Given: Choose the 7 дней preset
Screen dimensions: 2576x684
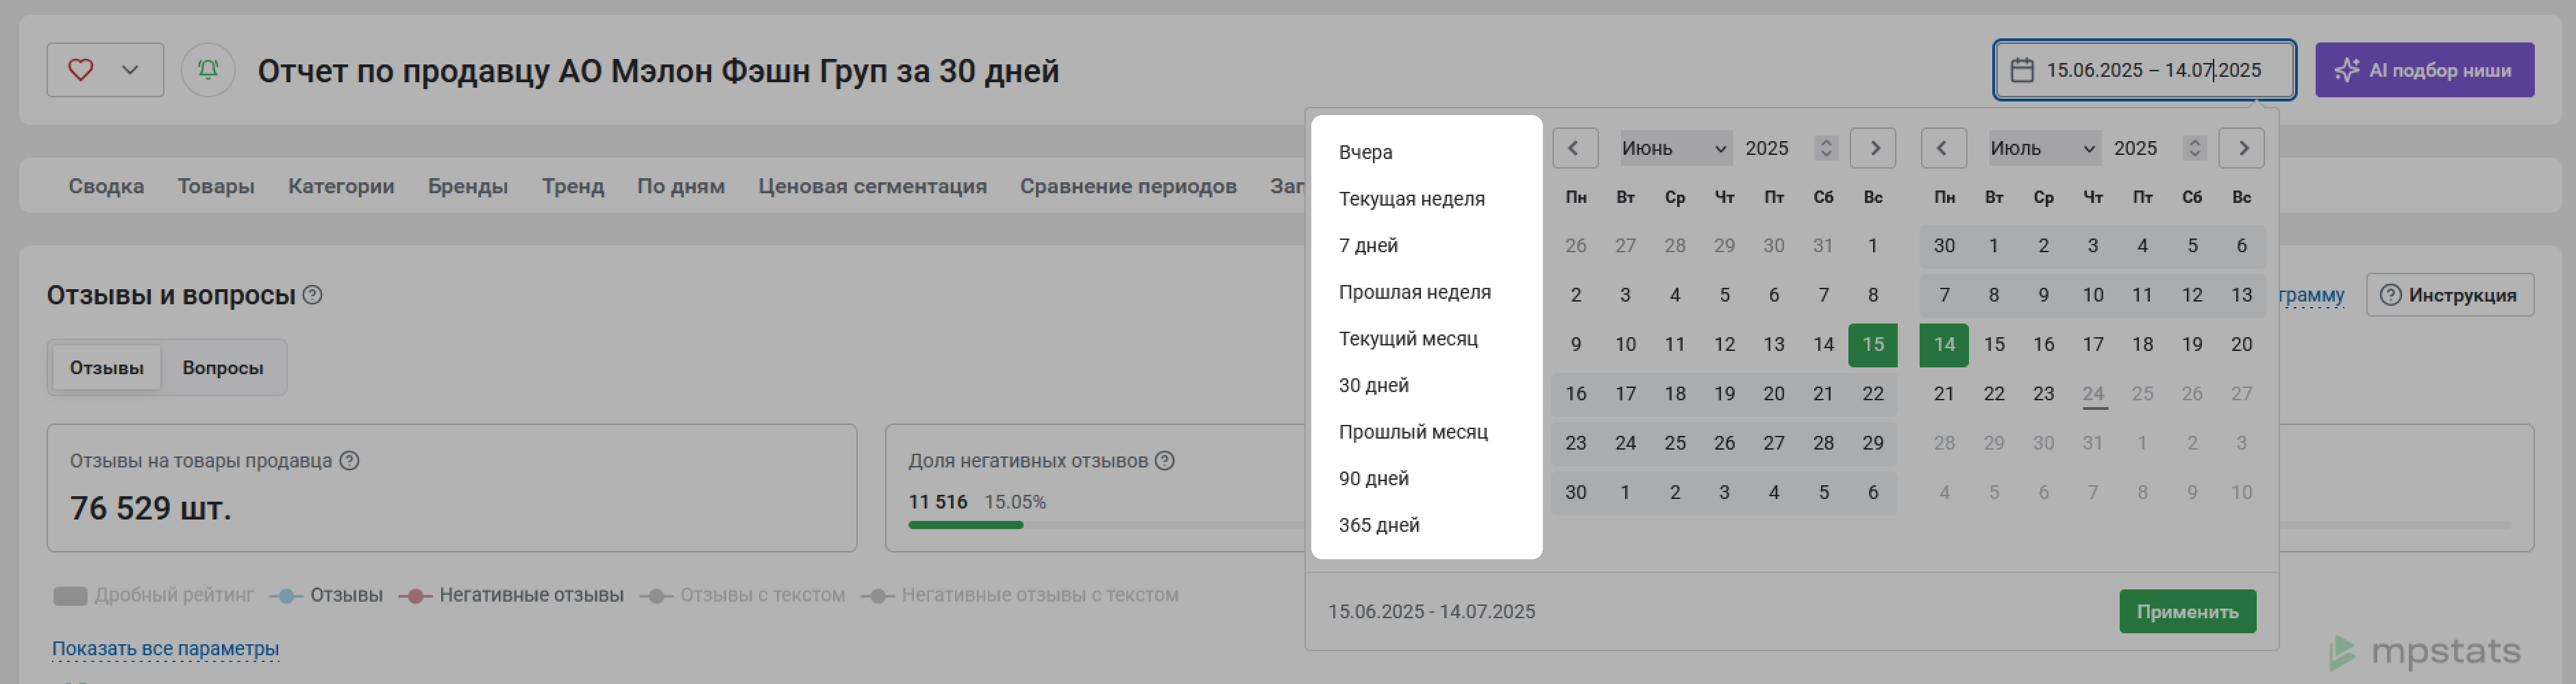Looking at the screenshot, I should click(1368, 245).
